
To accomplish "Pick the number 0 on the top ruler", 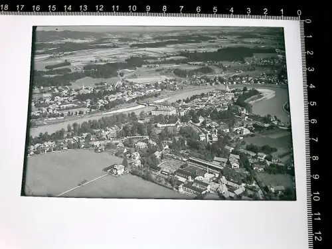I will pyautogui.click(x=299, y=13).
